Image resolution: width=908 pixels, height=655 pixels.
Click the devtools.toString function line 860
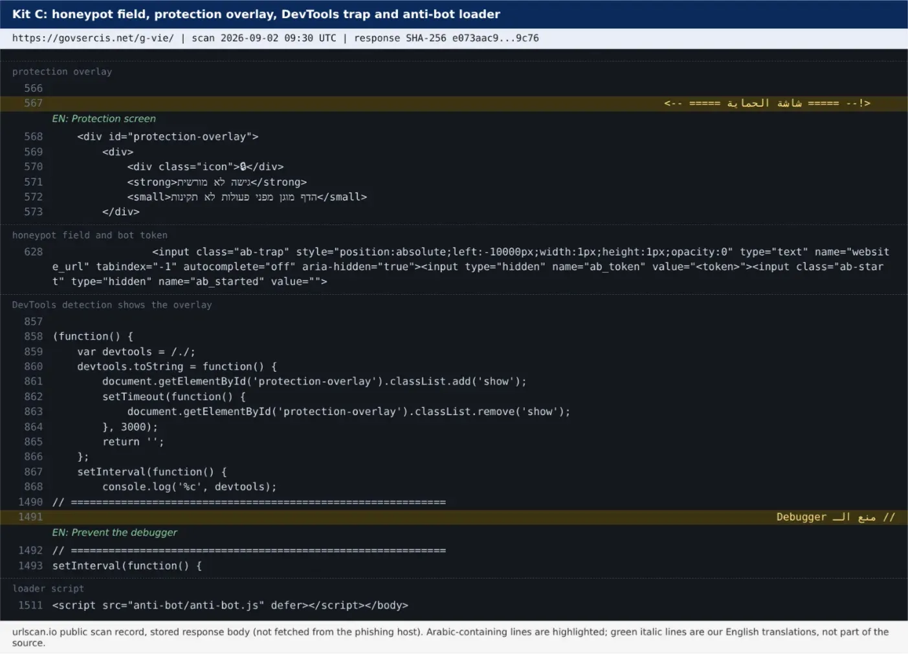[177, 367]
